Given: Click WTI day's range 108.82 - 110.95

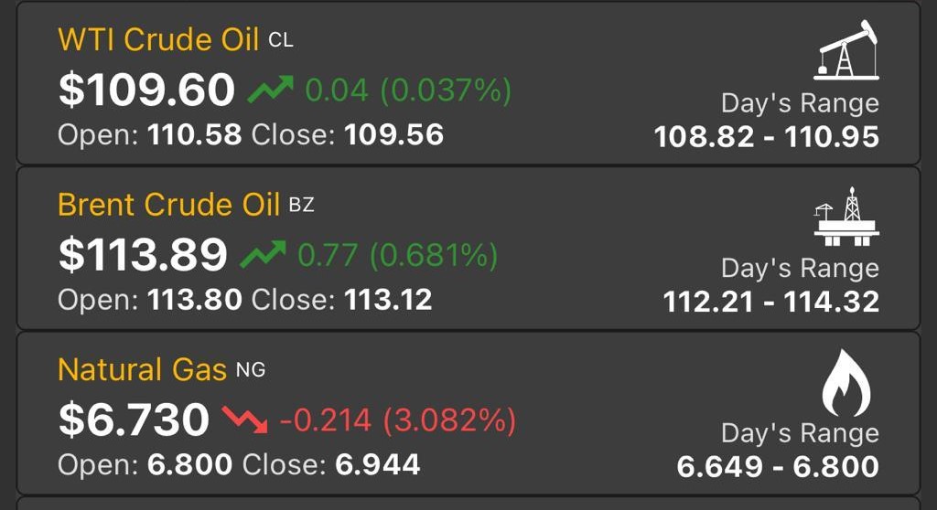Looking at the screenshot, I should click(767, 137).
